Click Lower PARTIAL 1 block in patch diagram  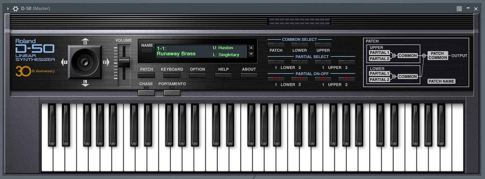click(x=379, y=73)
